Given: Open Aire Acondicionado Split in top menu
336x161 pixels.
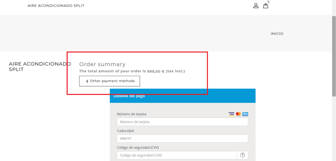Looking at the screenshot, I should [x=56, y=6].
